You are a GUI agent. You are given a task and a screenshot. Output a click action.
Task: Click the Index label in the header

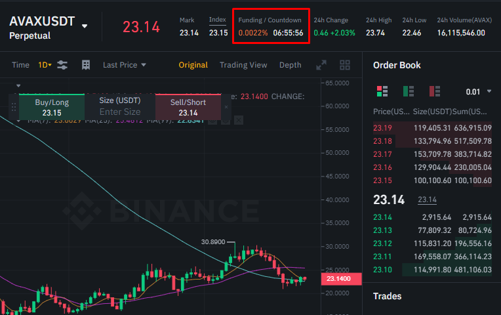coord(217,20)
